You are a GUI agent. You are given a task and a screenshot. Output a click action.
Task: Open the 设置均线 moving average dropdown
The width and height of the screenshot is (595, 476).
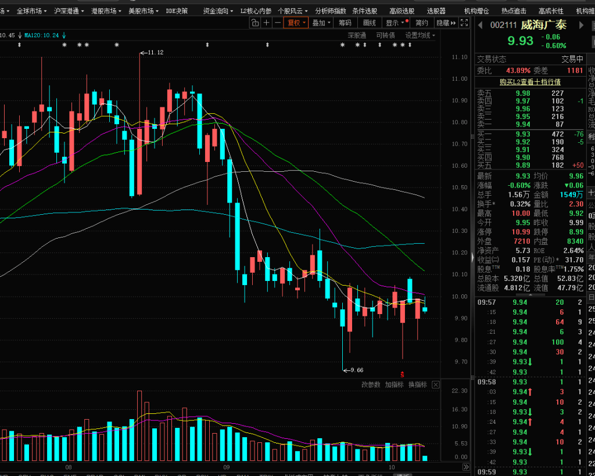coord(420,35)
